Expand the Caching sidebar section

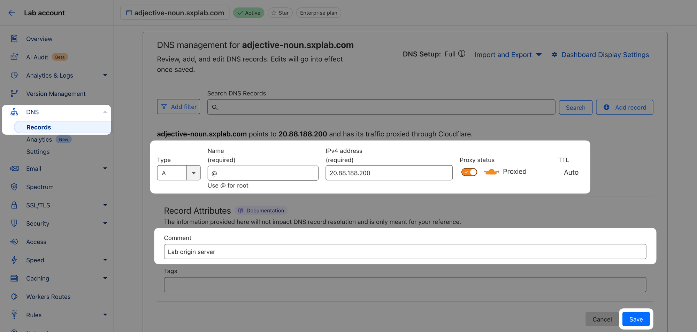105,278
